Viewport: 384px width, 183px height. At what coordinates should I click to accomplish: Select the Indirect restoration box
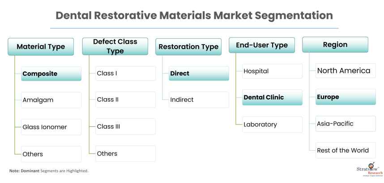click(199, 100)
